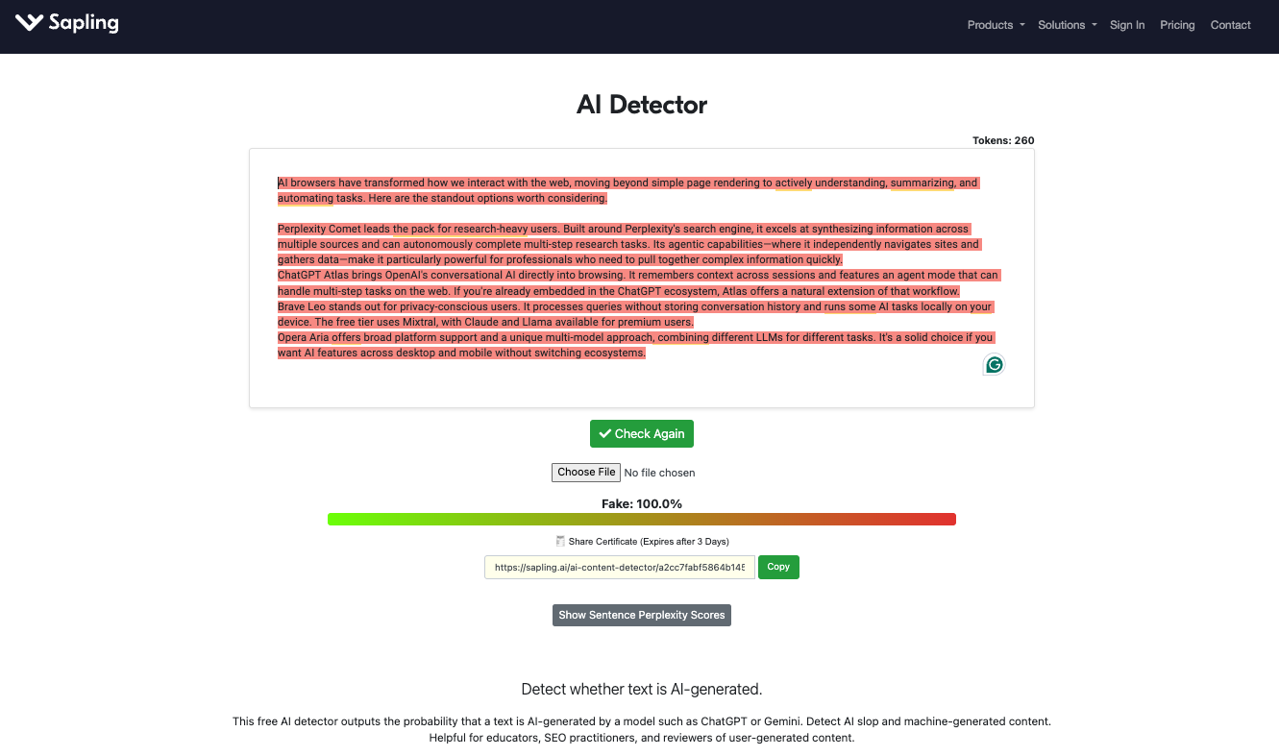Screen dimensions: 1279x756
Task: Open the Products menu chevron arrow
Action: (1021, 26)
